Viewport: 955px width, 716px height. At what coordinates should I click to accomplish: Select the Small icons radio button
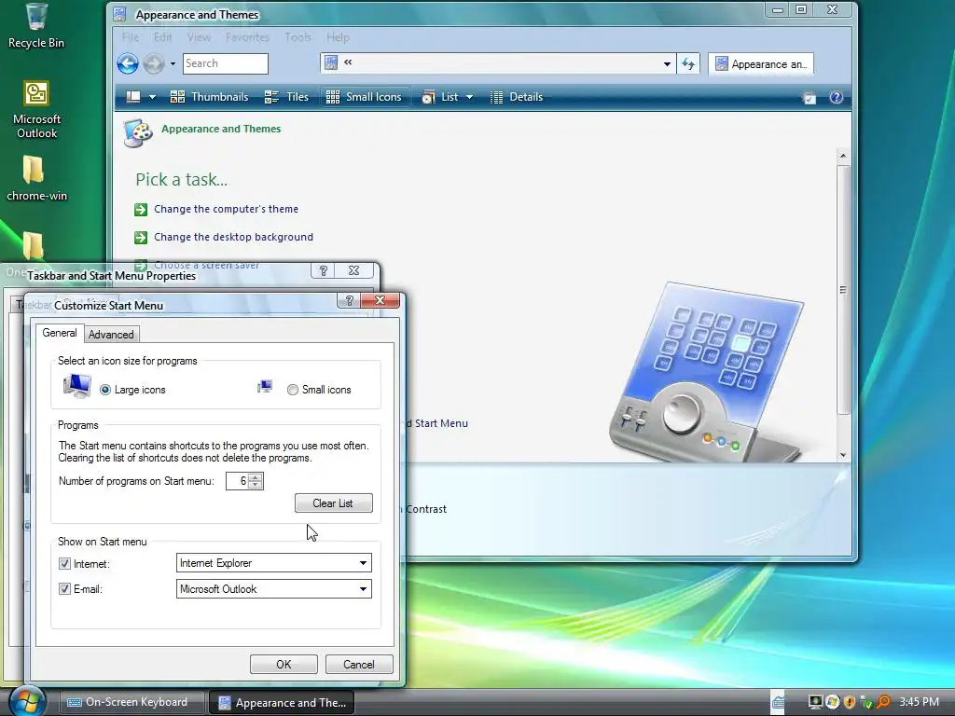click(x=292, y=390)
